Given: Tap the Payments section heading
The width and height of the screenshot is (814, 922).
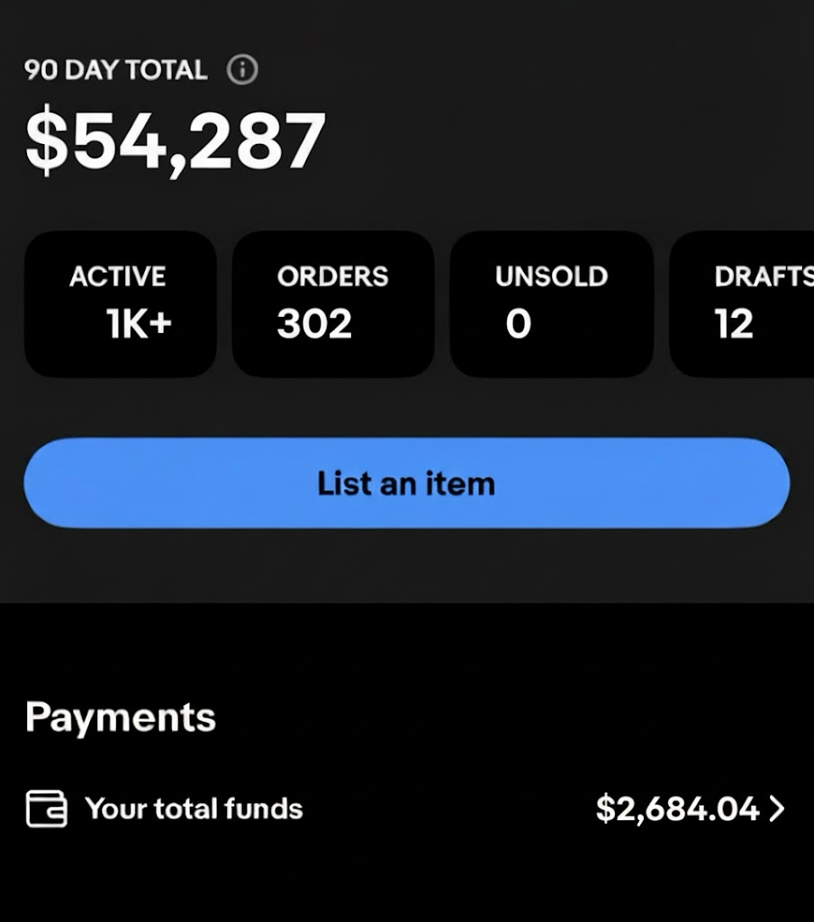Looking at the screenshot, I should coord(120,718).
